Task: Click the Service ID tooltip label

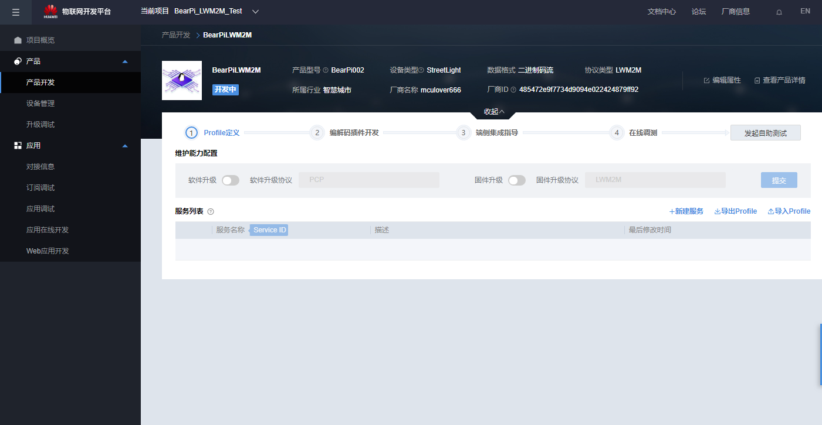Action: [x=270, y=230]
